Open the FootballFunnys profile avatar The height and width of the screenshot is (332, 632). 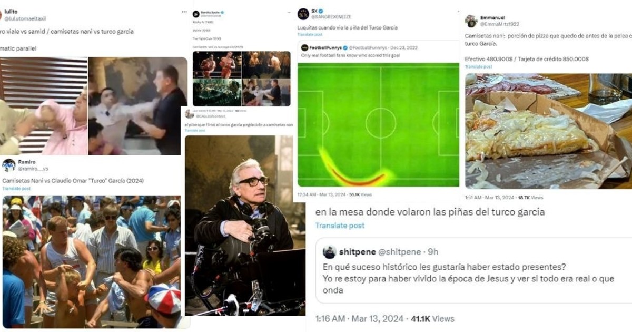[304, 47]
